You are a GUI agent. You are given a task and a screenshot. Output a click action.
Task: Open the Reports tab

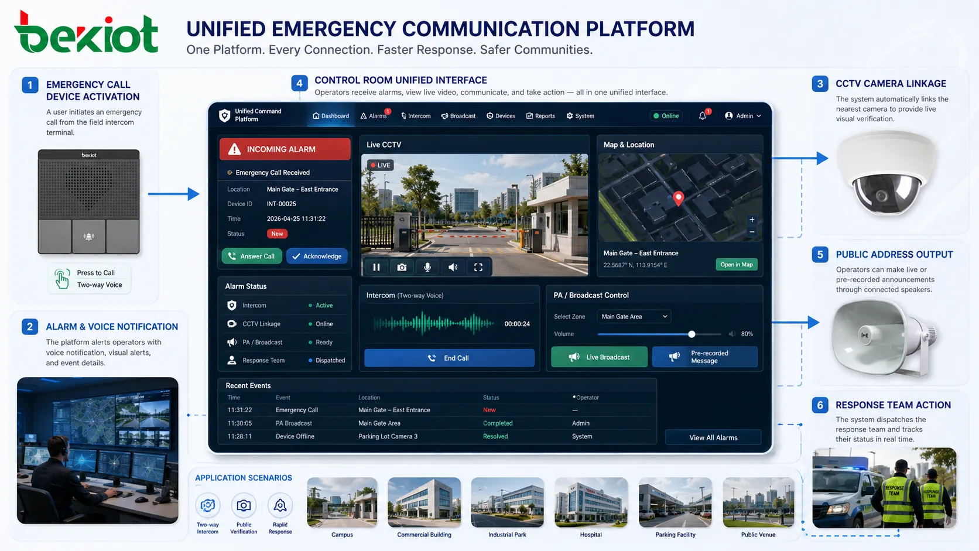click(540, 116)
